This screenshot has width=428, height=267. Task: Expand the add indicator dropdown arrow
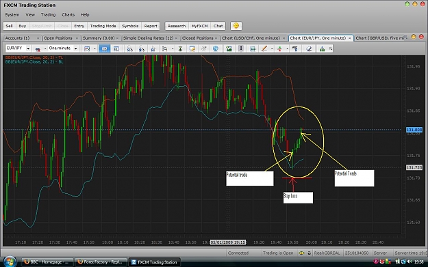click(287, 48)
